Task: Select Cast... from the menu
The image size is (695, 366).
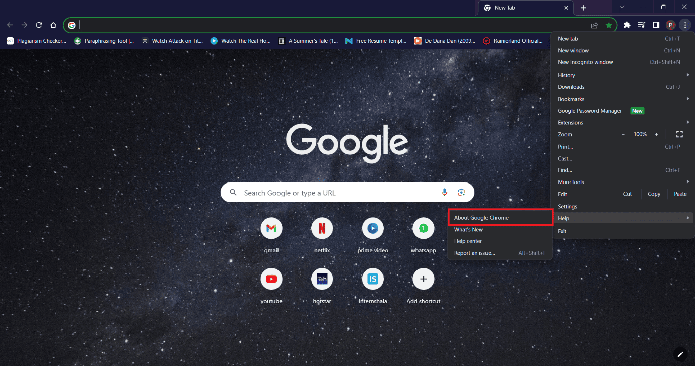Action: [622, 158]
